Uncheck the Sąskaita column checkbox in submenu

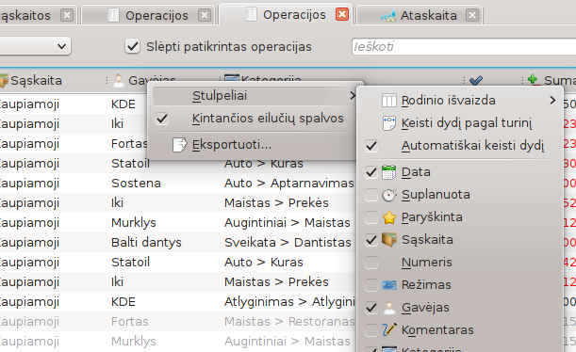[371, 240]
